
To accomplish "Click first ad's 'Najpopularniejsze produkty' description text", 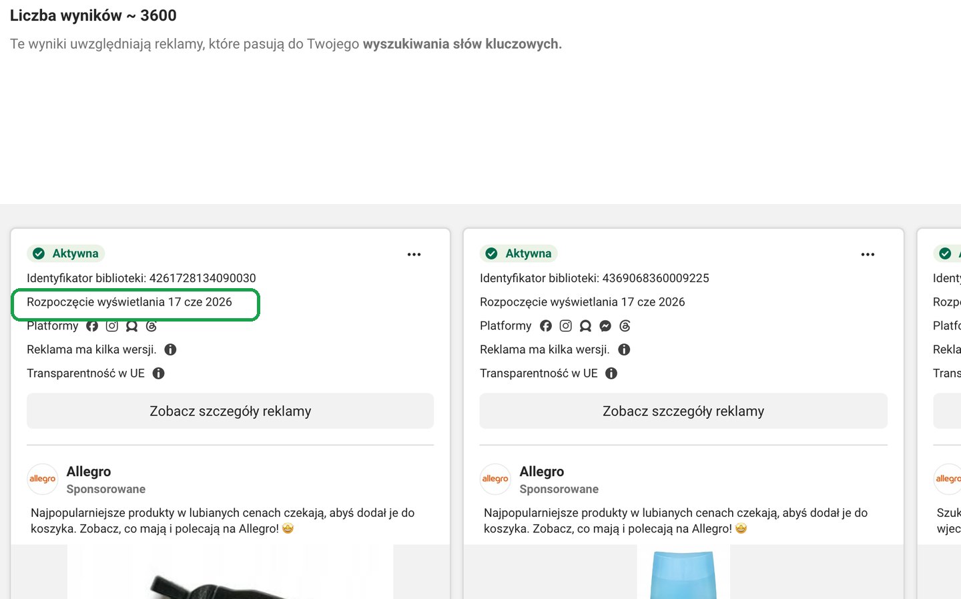I will [x=223, y=521].
